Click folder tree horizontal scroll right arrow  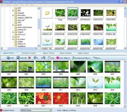coord(36,48)
